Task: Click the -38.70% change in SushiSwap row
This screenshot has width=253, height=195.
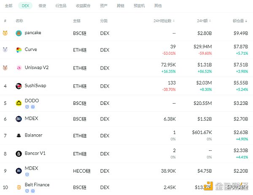Action: (169, 89)
